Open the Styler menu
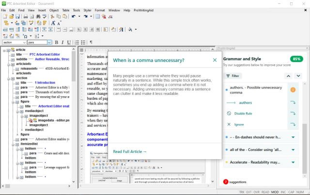This screenshot has width=310, height=195. 87,10
